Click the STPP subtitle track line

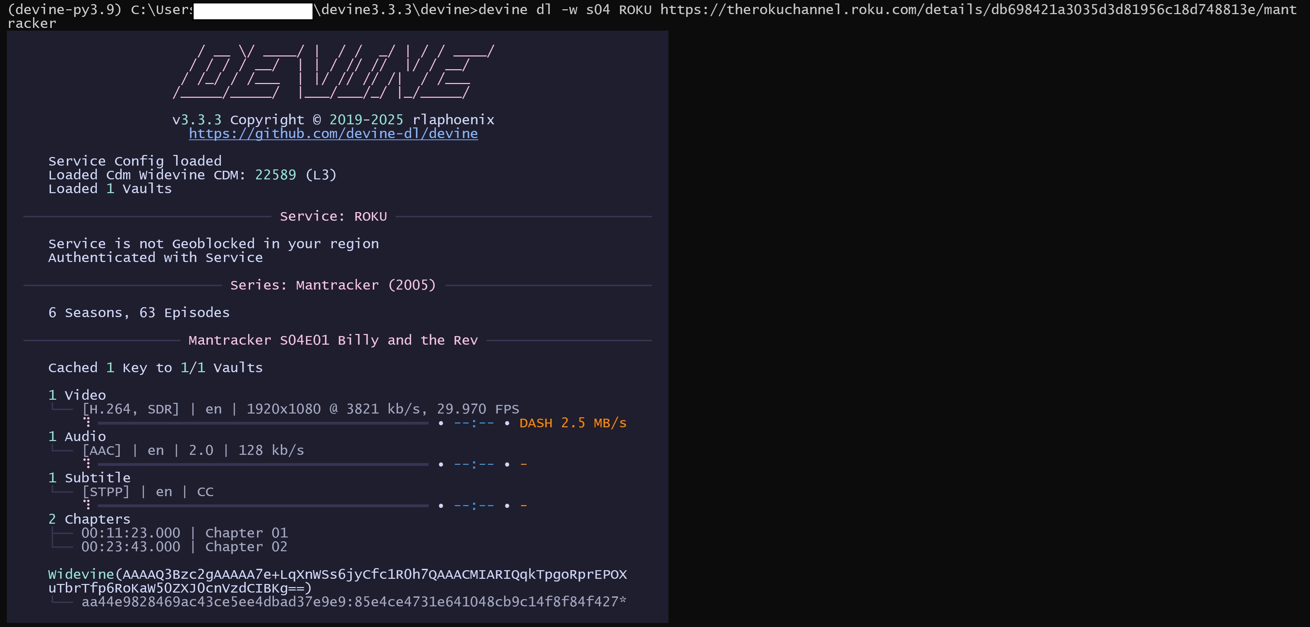click(148, 492)
